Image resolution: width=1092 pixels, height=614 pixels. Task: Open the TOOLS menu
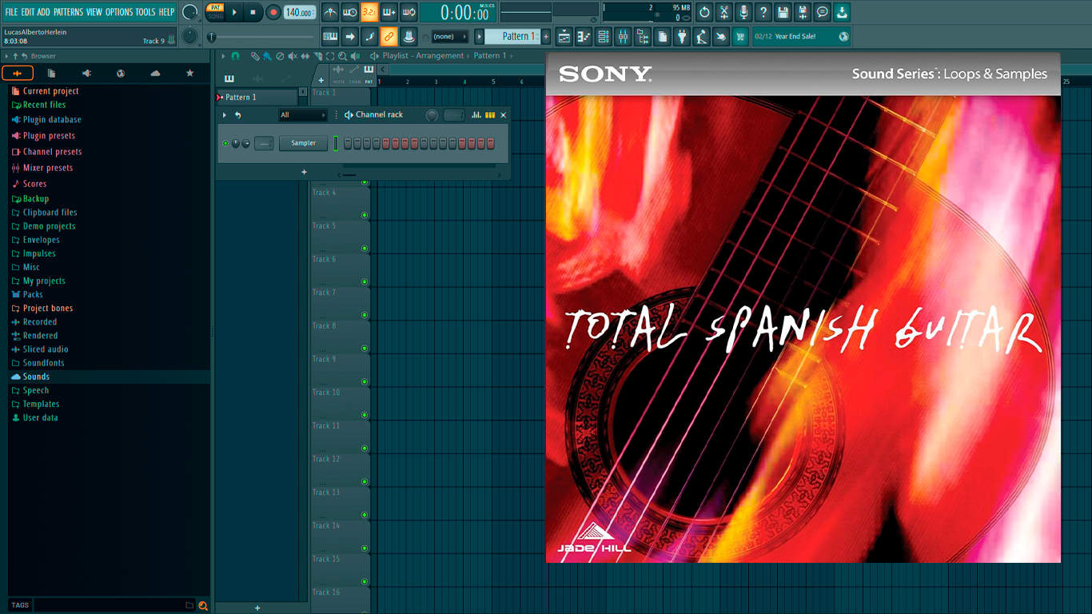[x=145, y=12]
